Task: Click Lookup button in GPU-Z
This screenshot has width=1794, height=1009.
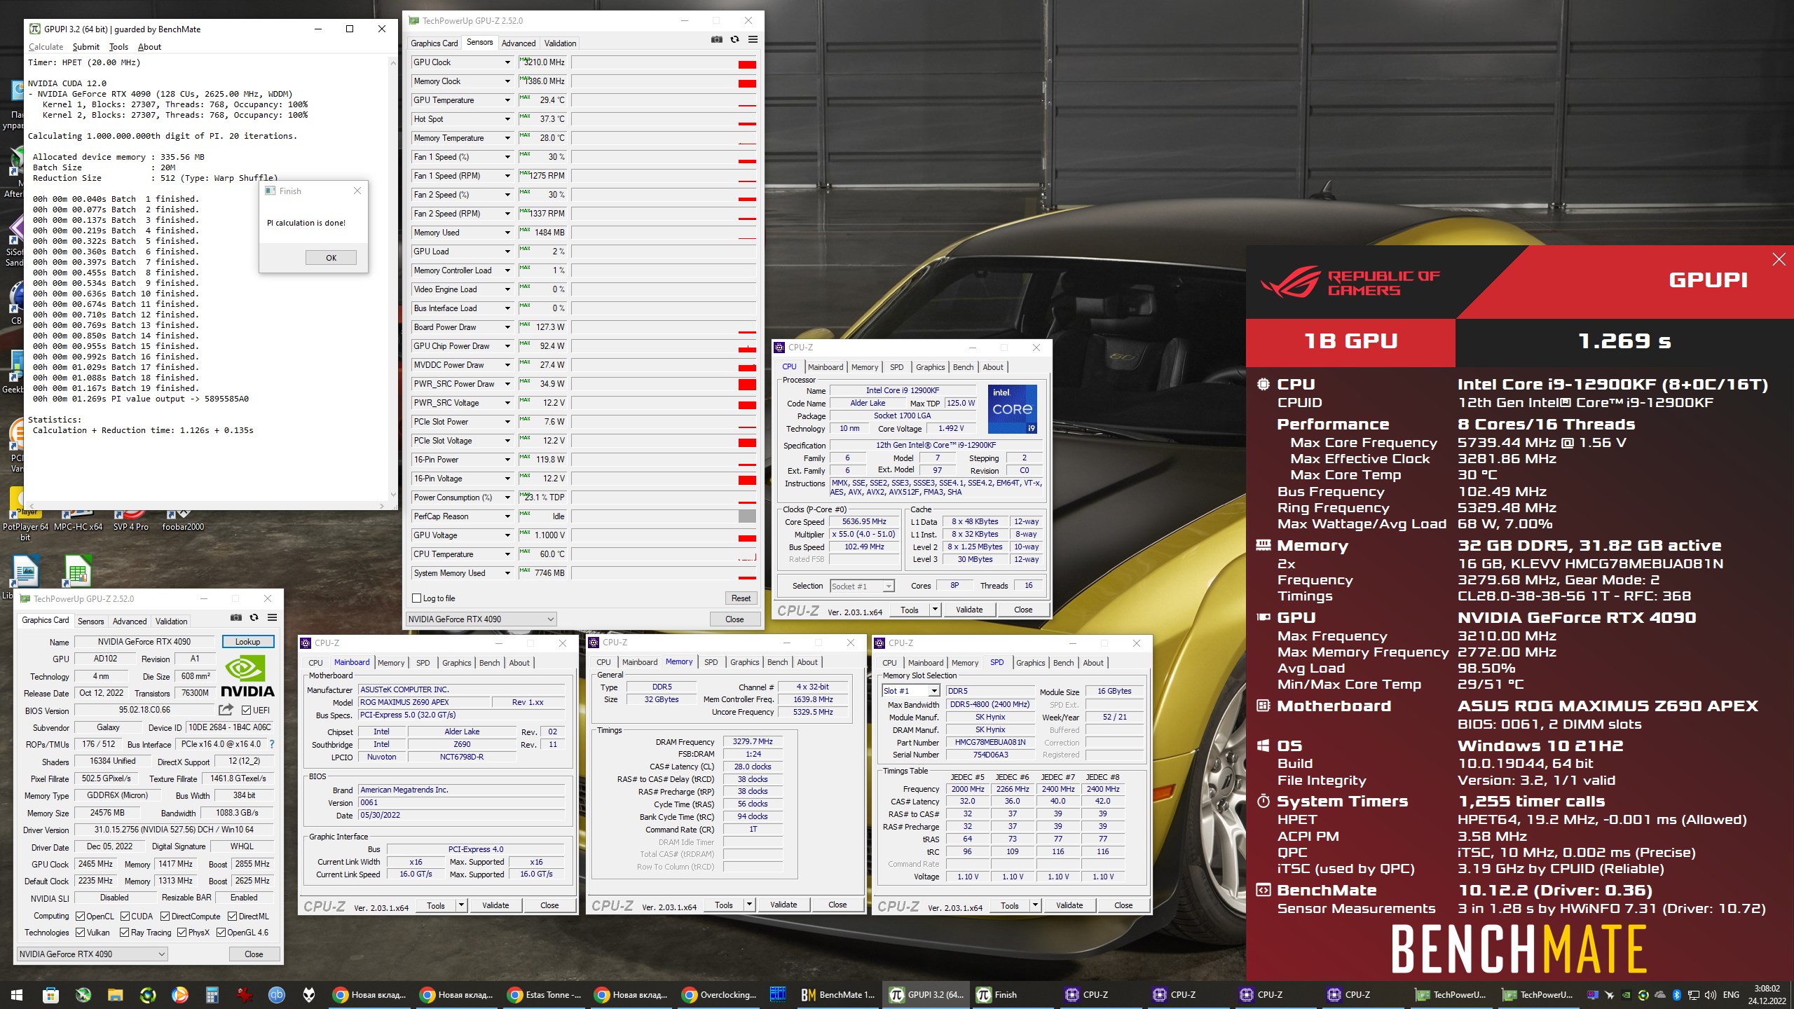Action: (x=247, y=641)
